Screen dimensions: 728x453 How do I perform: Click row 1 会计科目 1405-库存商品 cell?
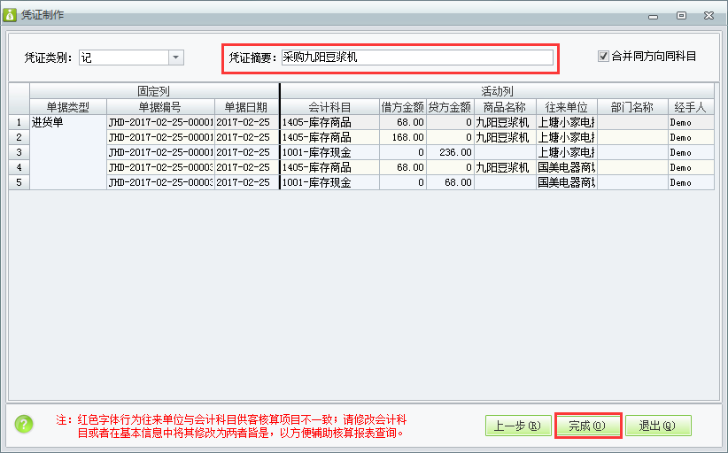tap(330, 122)
